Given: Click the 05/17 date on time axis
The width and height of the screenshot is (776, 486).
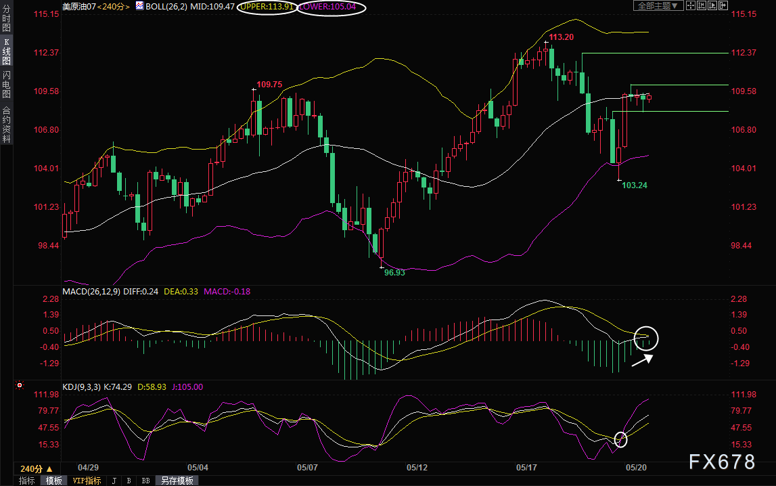Looking at the screenshot, I should [526, 468].
